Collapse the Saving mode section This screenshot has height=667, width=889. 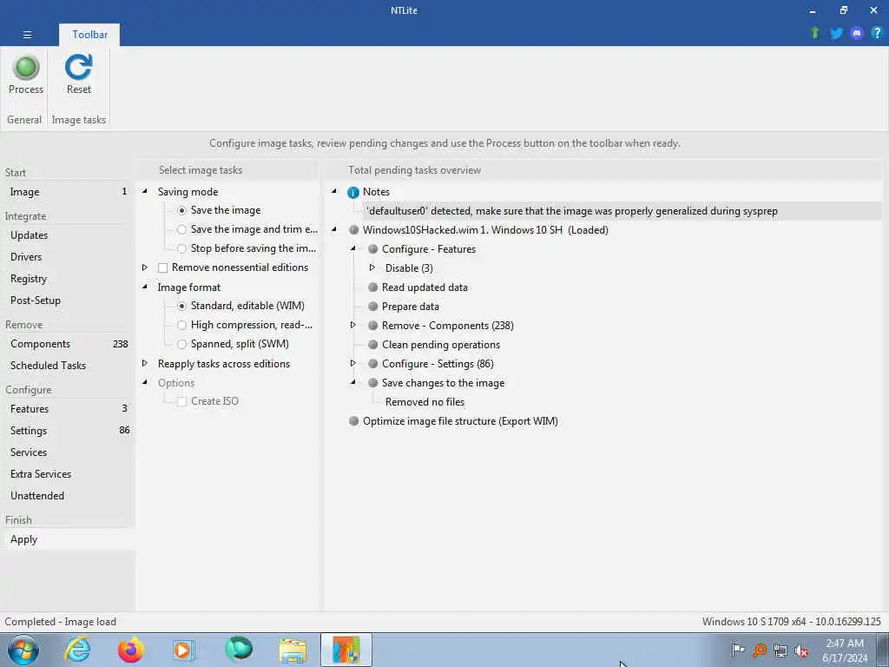(145, 191)
